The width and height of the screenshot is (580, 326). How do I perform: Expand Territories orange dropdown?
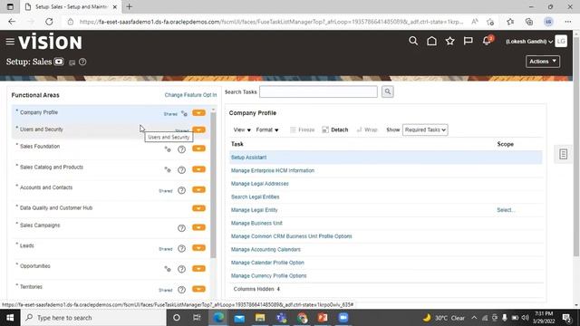pos(198,289)
